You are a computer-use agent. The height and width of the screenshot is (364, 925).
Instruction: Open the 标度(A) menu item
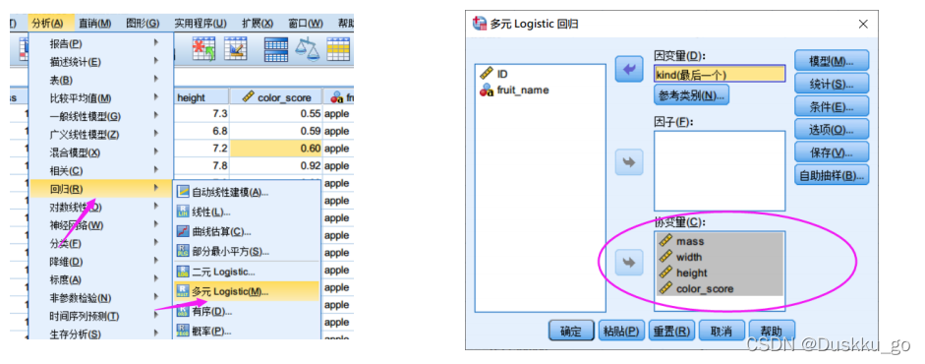coord(102,279)
